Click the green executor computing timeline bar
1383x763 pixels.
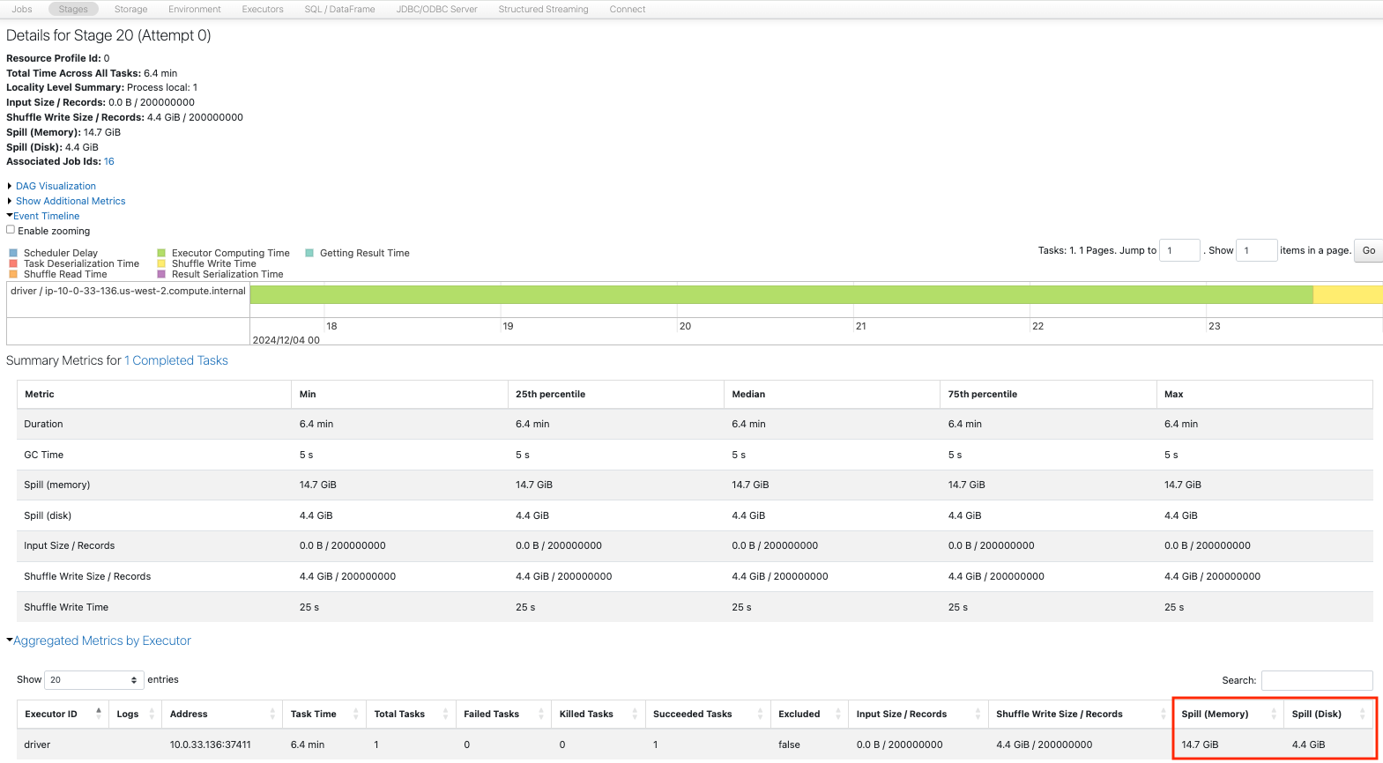click(782, 294)
